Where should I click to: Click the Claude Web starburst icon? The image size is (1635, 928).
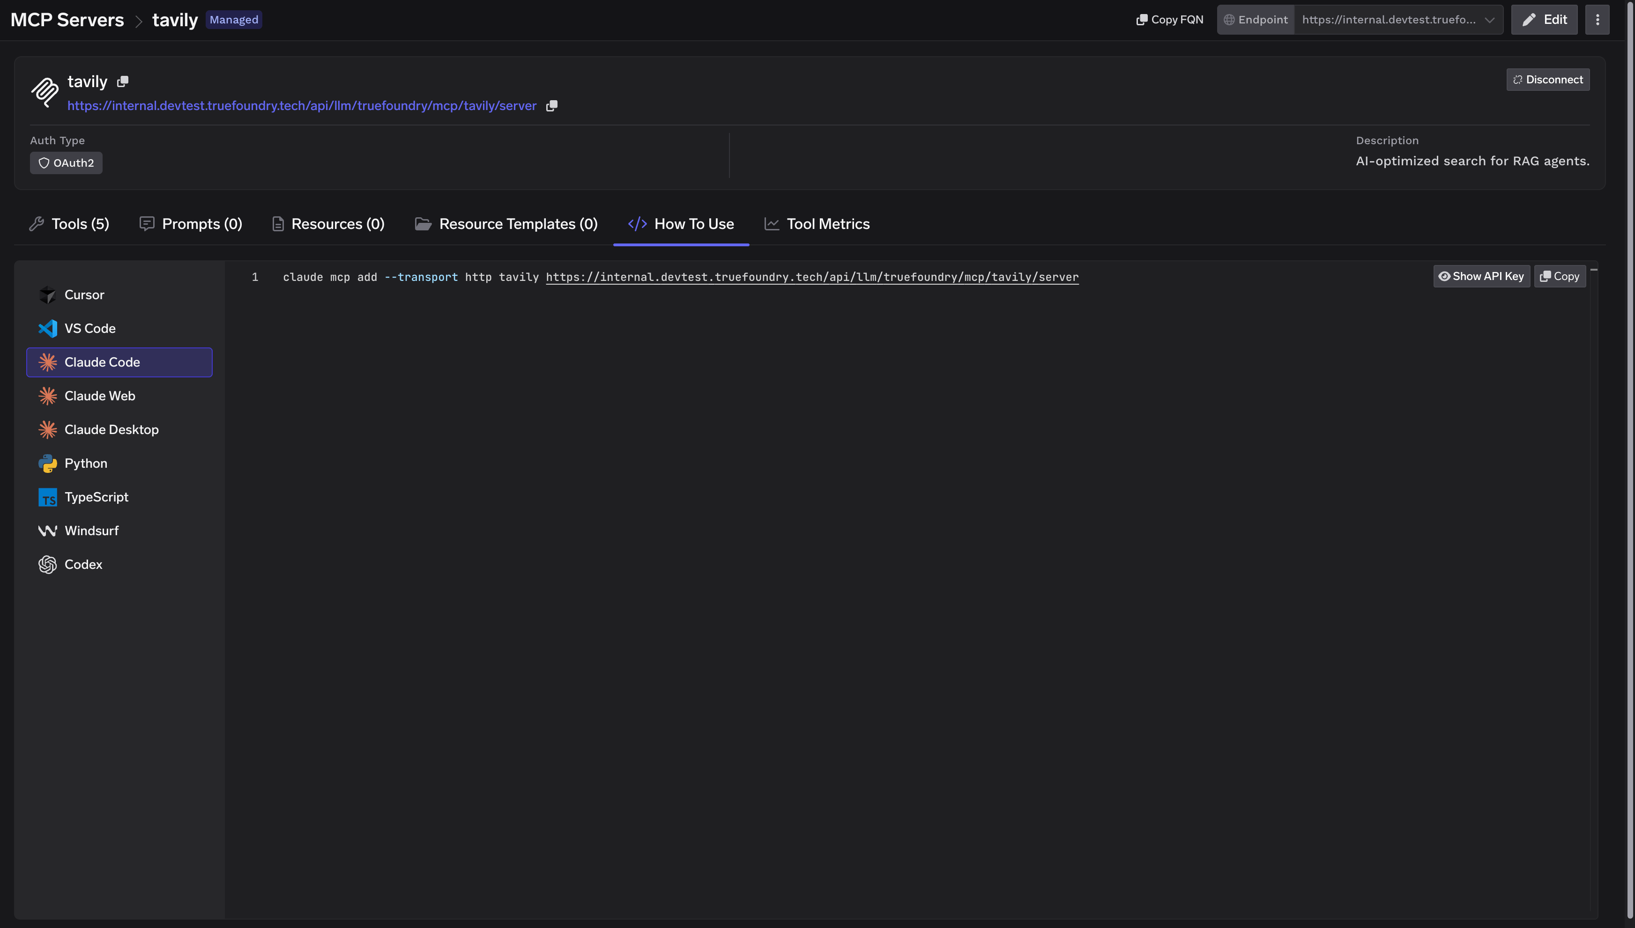[47, 397]
